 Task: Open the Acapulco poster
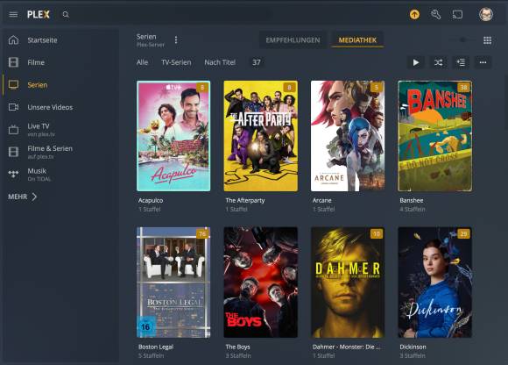[173, 136]
